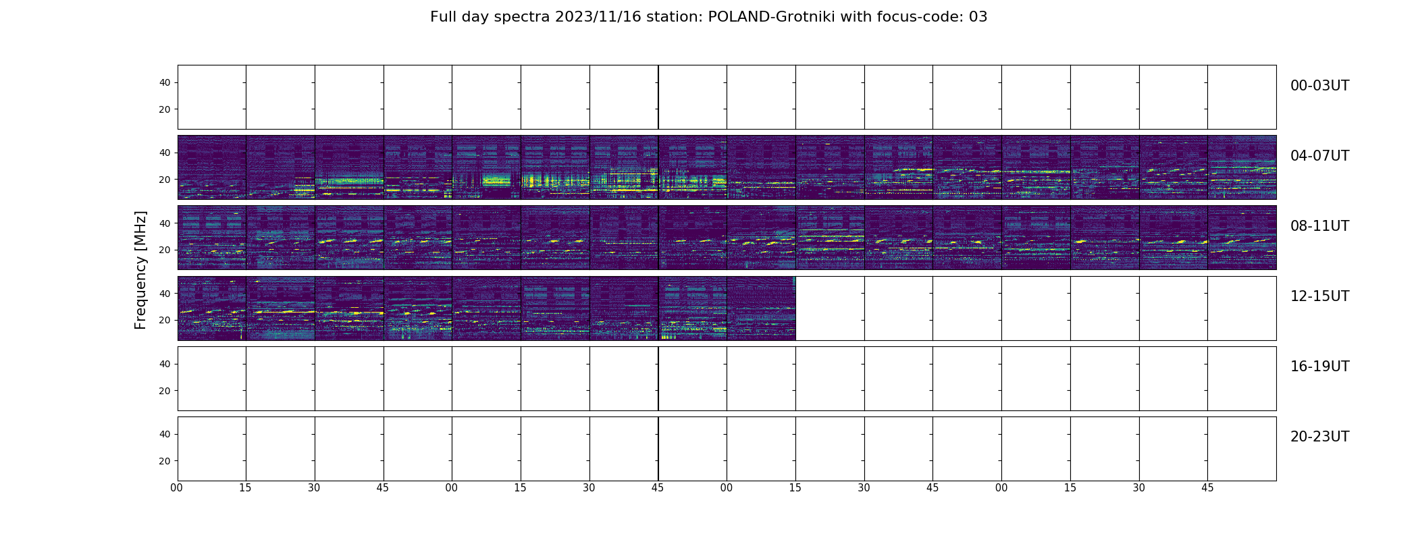Viewport: 1418px width, 540px height.
Task: Open the 11:45–12:00 UT spectrogram panel
Action: coord(1242,237)
